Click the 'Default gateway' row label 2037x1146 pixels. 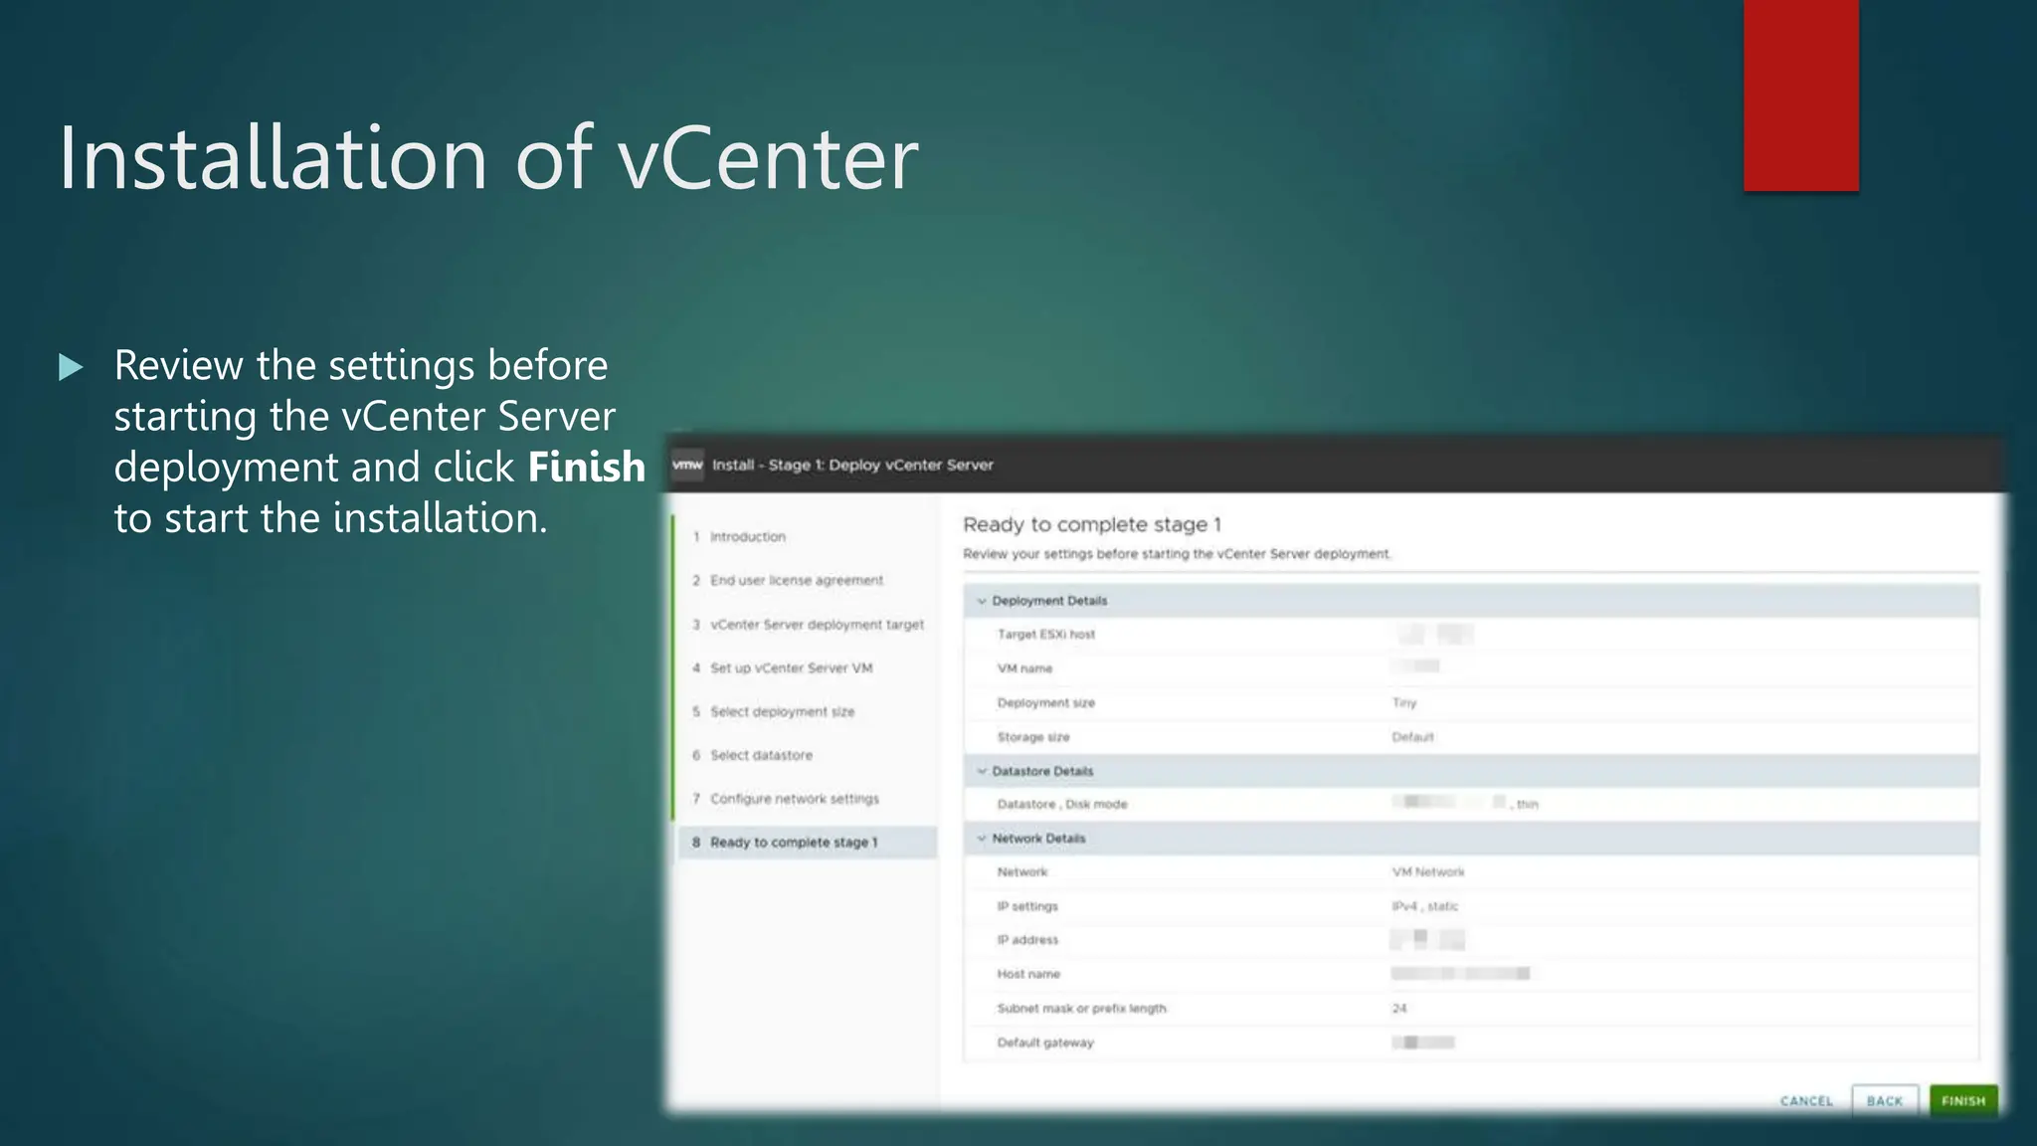point(1044,1043)
